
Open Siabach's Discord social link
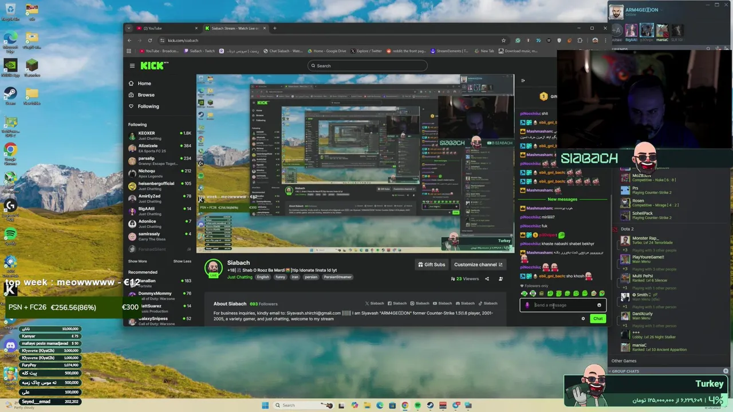tap(465, 303)
